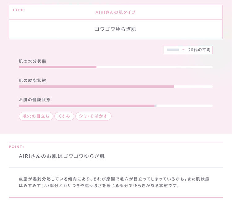The height and width of the screenshot is (205, 232).
Task: Click the お肌の健康状態 progress bar
Action: click(x=116, y=106)
